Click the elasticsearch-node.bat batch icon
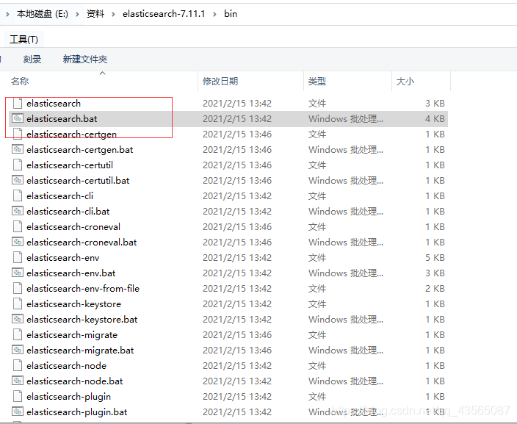 [18, 381]
